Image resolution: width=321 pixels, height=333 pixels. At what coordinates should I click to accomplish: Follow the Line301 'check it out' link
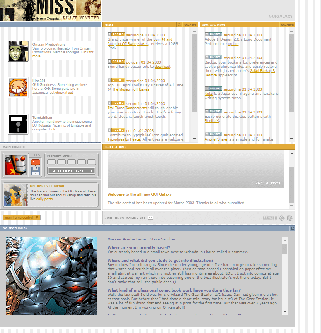coord(64,93)
